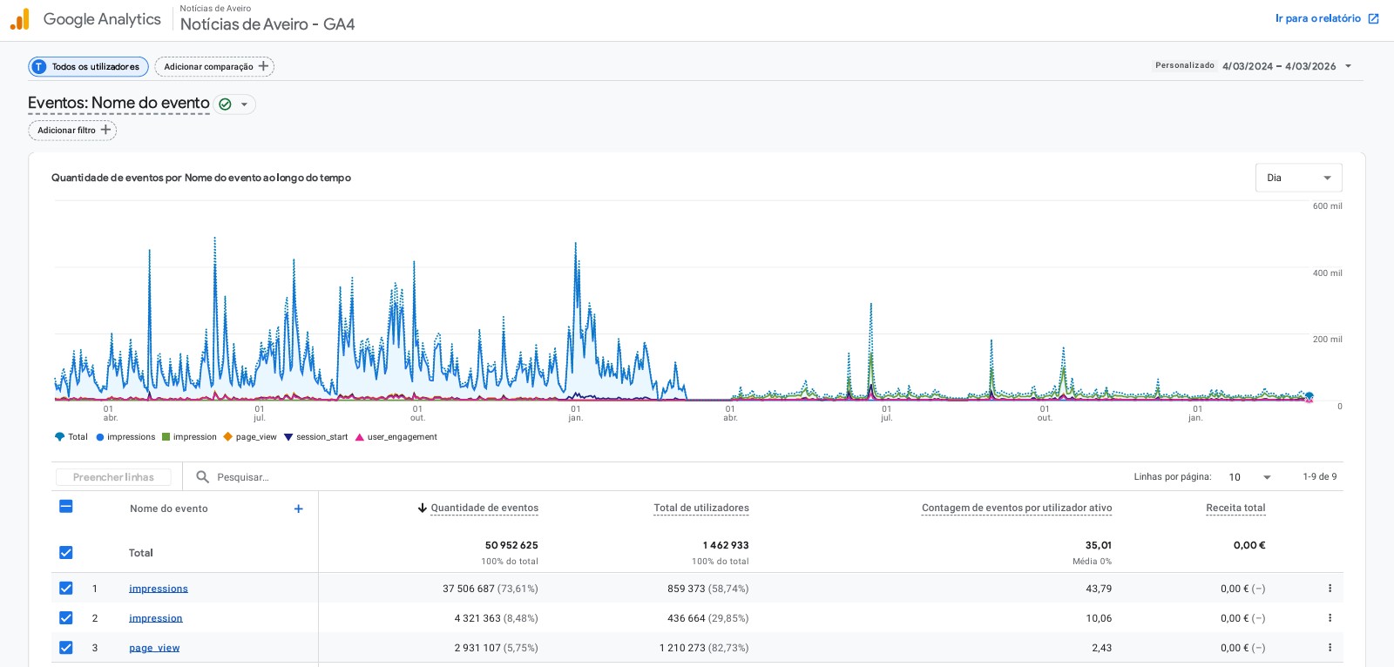Uncheck the impressions row checkbox
This screenshot has width=1394, height=667.
[x=66, y=589]
